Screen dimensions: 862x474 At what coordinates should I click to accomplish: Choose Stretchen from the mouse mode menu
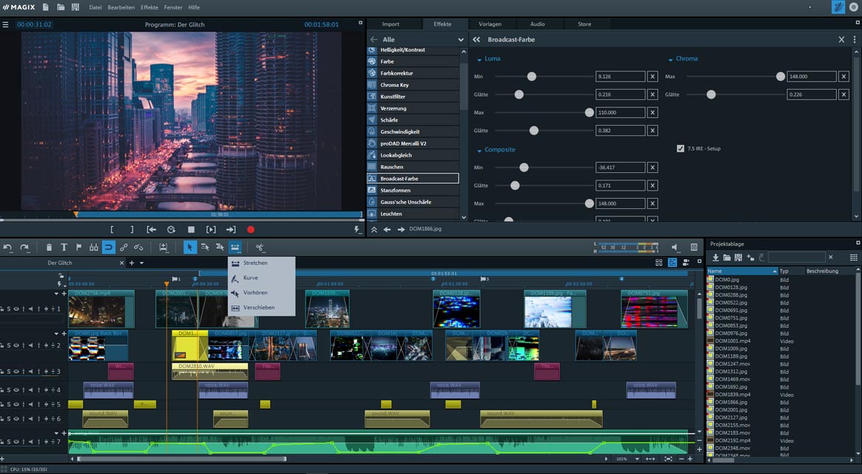[x=262, y=263]
